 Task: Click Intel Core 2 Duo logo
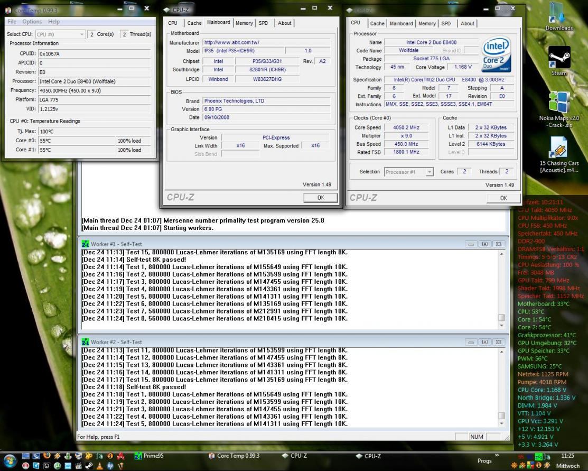(496, 54)
